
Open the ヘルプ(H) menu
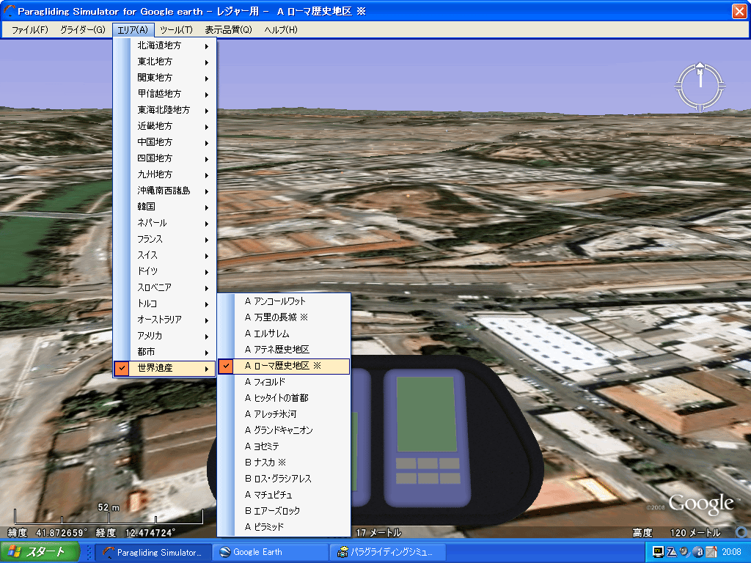[281, 29]
